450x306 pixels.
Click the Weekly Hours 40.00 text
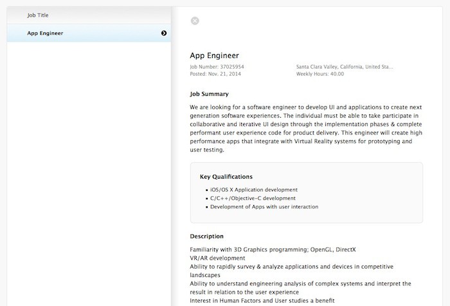[x=319, y=74]
